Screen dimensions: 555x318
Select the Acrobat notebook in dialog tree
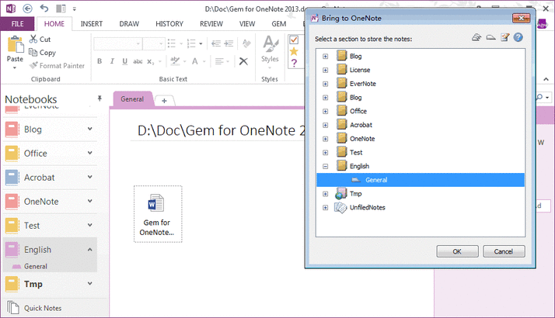tap(361, 125)
